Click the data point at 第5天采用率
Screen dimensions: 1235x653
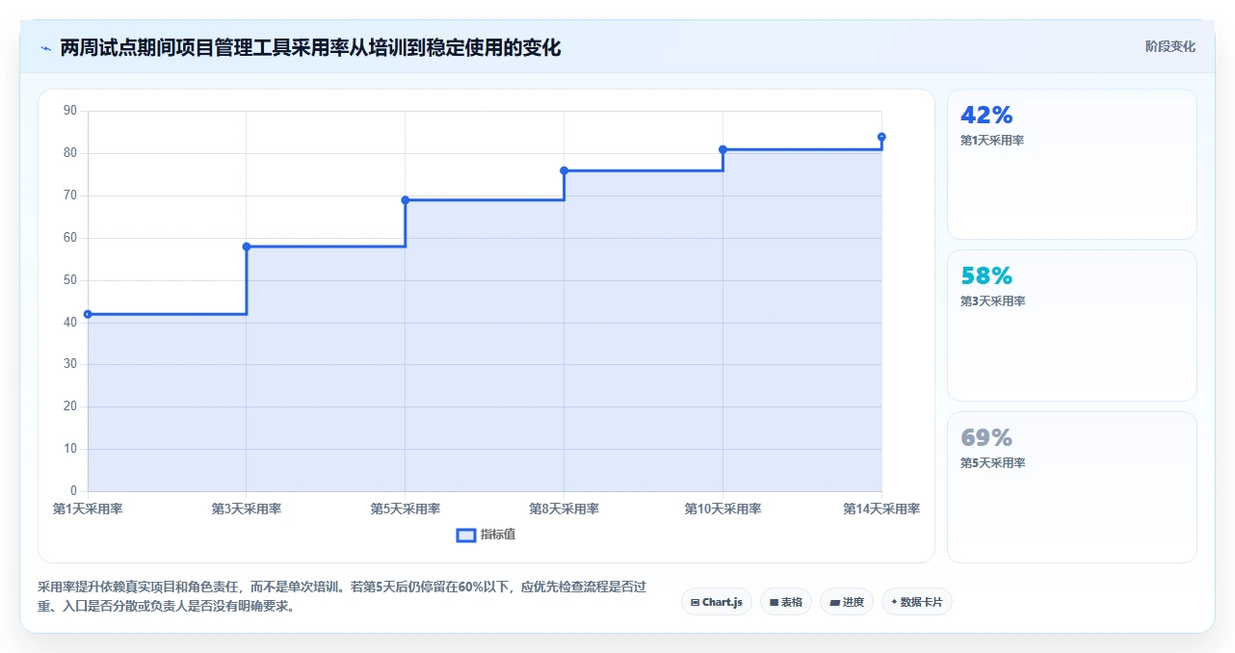(x=406, y=200)
